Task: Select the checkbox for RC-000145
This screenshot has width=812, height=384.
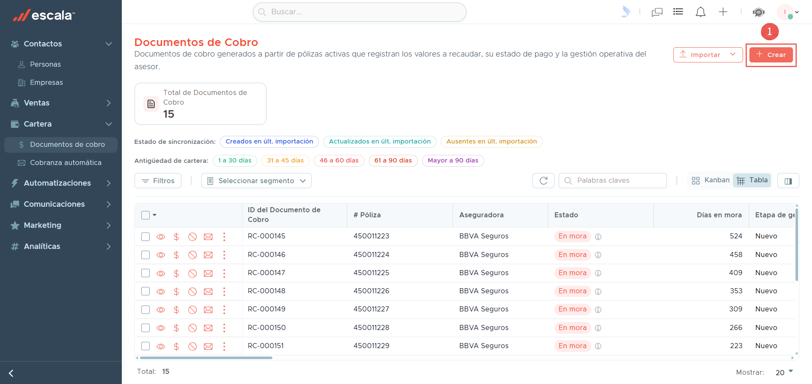Action: [x=145, y=236]
